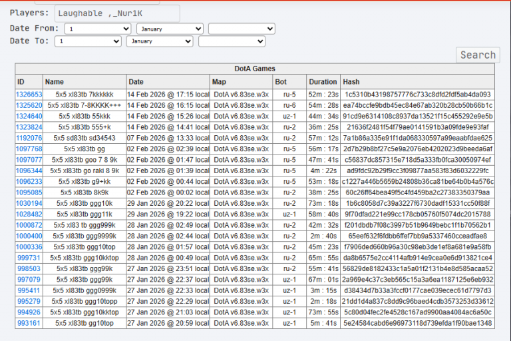The image size is (511, 341).
Task: Select duration '67m : 01s'
Action: 323,280
